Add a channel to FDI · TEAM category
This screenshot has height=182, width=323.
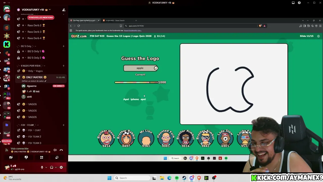coord(64,125)
